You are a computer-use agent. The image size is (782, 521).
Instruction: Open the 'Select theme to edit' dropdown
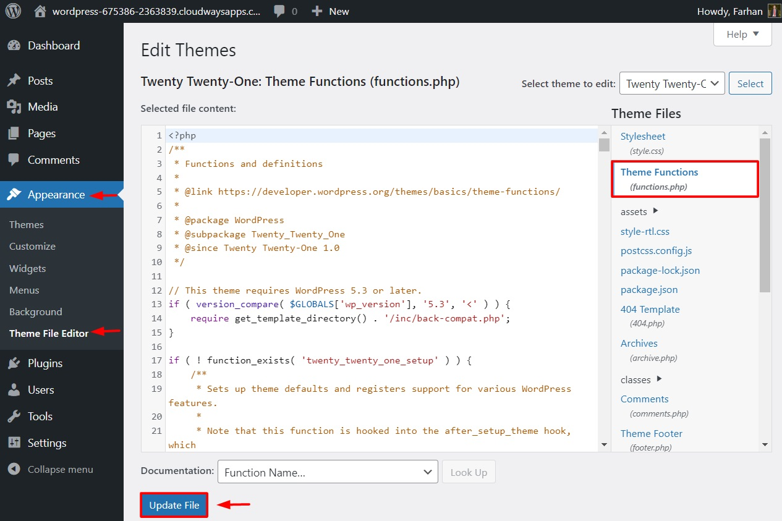[x=671, y=83]
